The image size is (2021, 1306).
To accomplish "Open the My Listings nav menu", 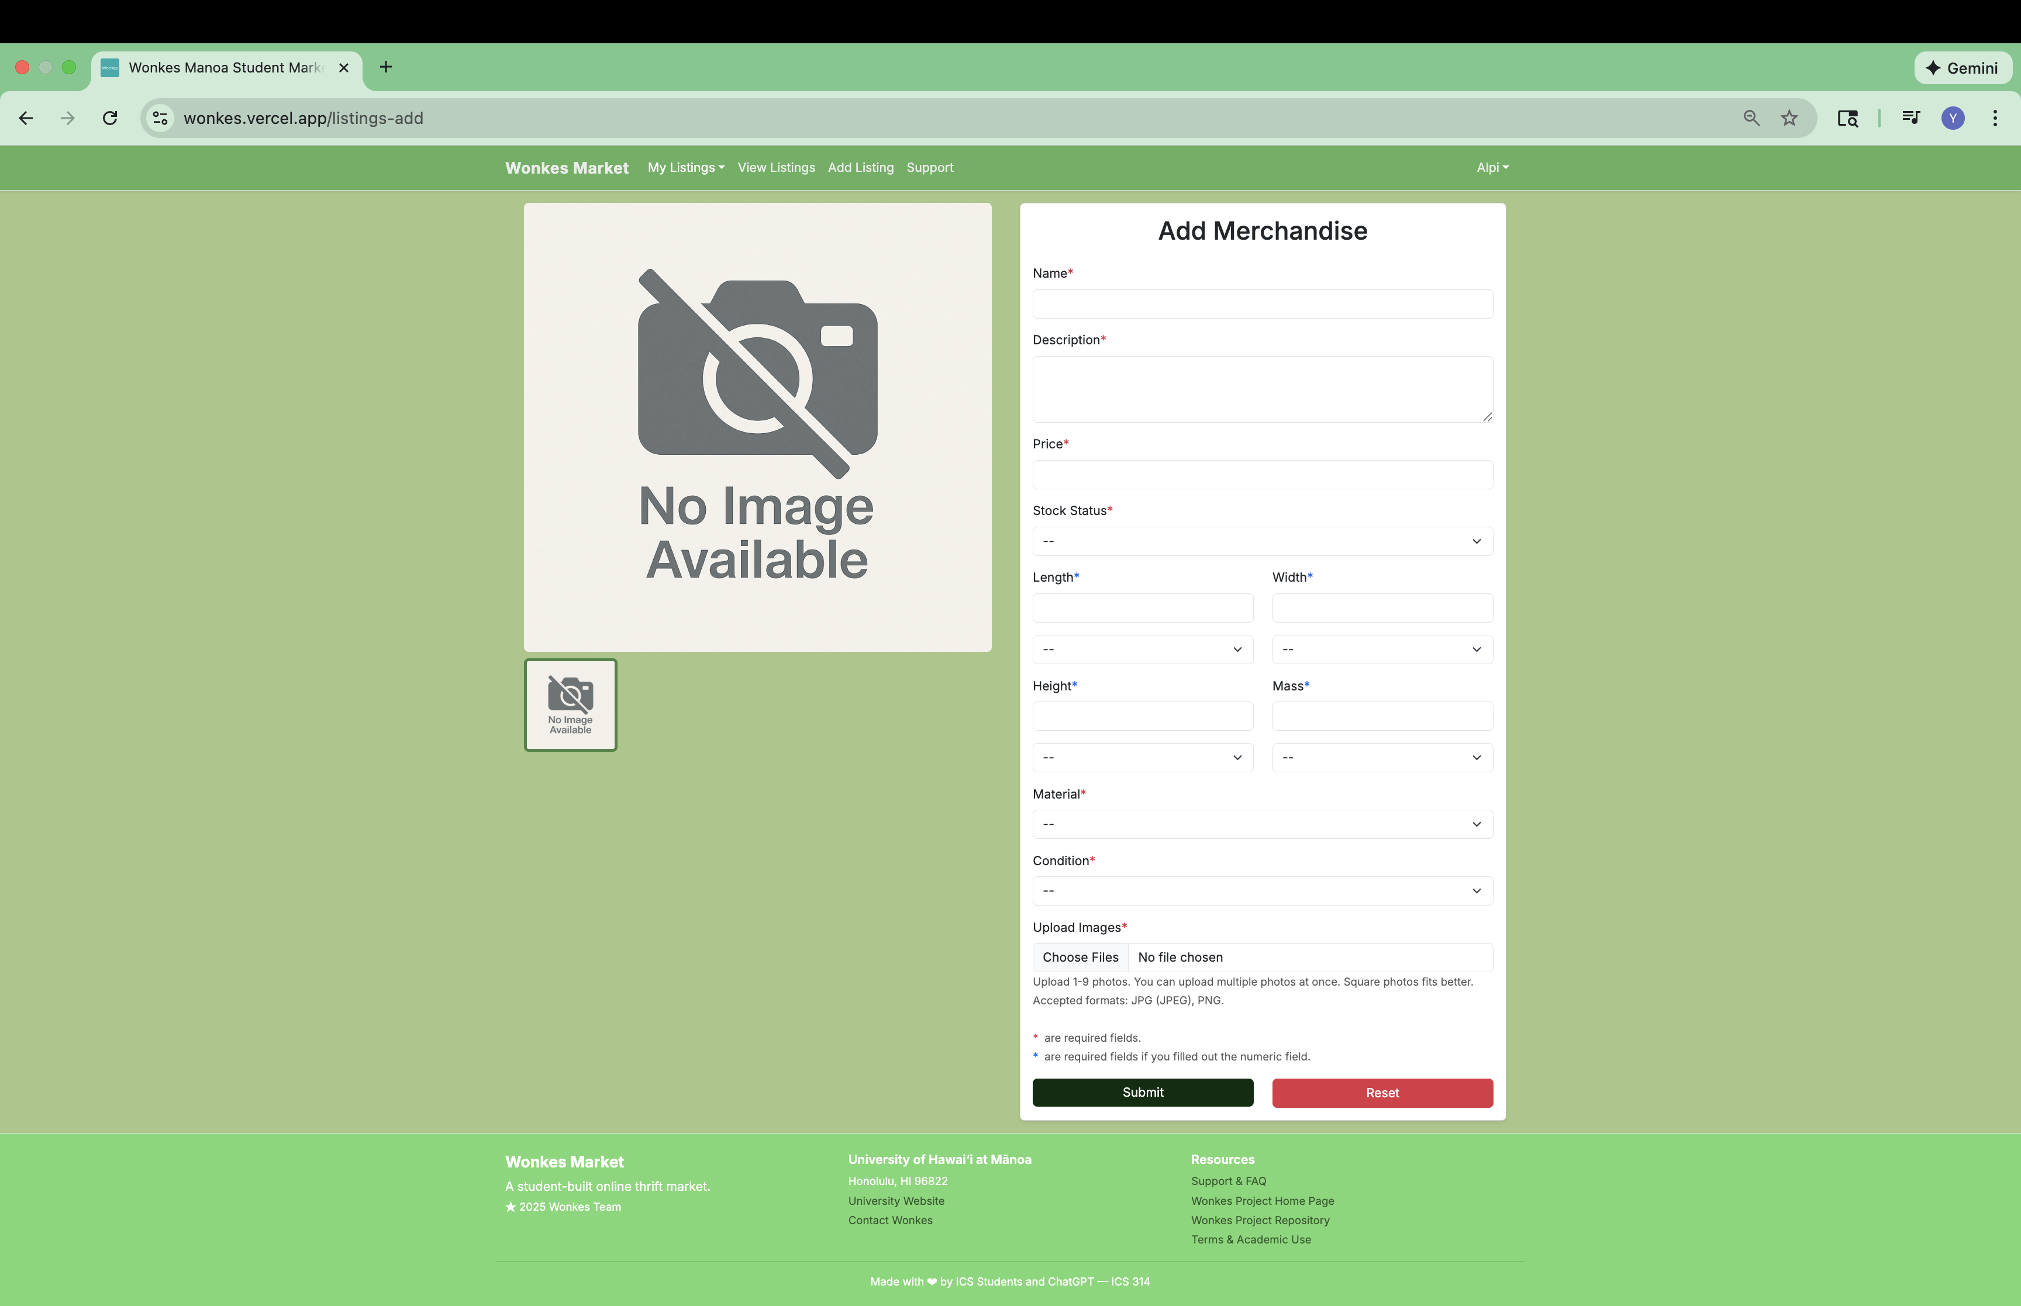I will click(685, 167).
